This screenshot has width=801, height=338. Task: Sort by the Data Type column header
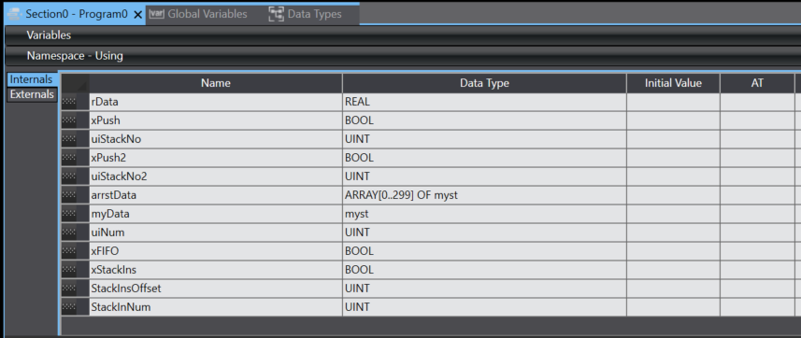click(x=484, y=83)
